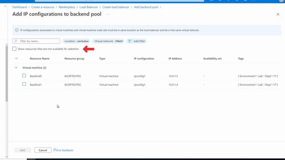
Task: Sort by Tags column header
Action: tap(241, 59)
